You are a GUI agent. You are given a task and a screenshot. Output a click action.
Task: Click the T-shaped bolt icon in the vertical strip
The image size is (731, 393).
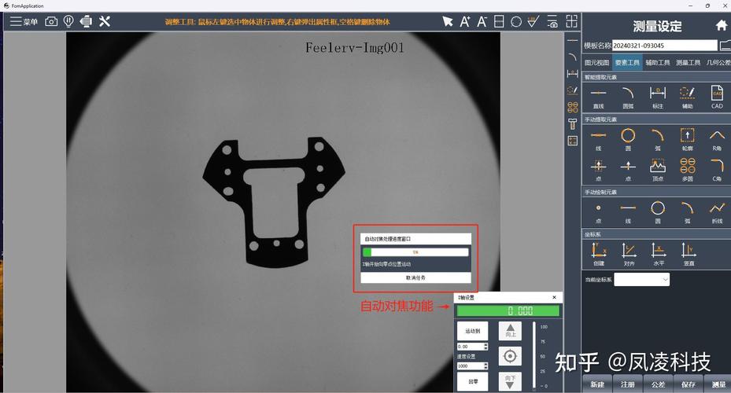(573, 124)
